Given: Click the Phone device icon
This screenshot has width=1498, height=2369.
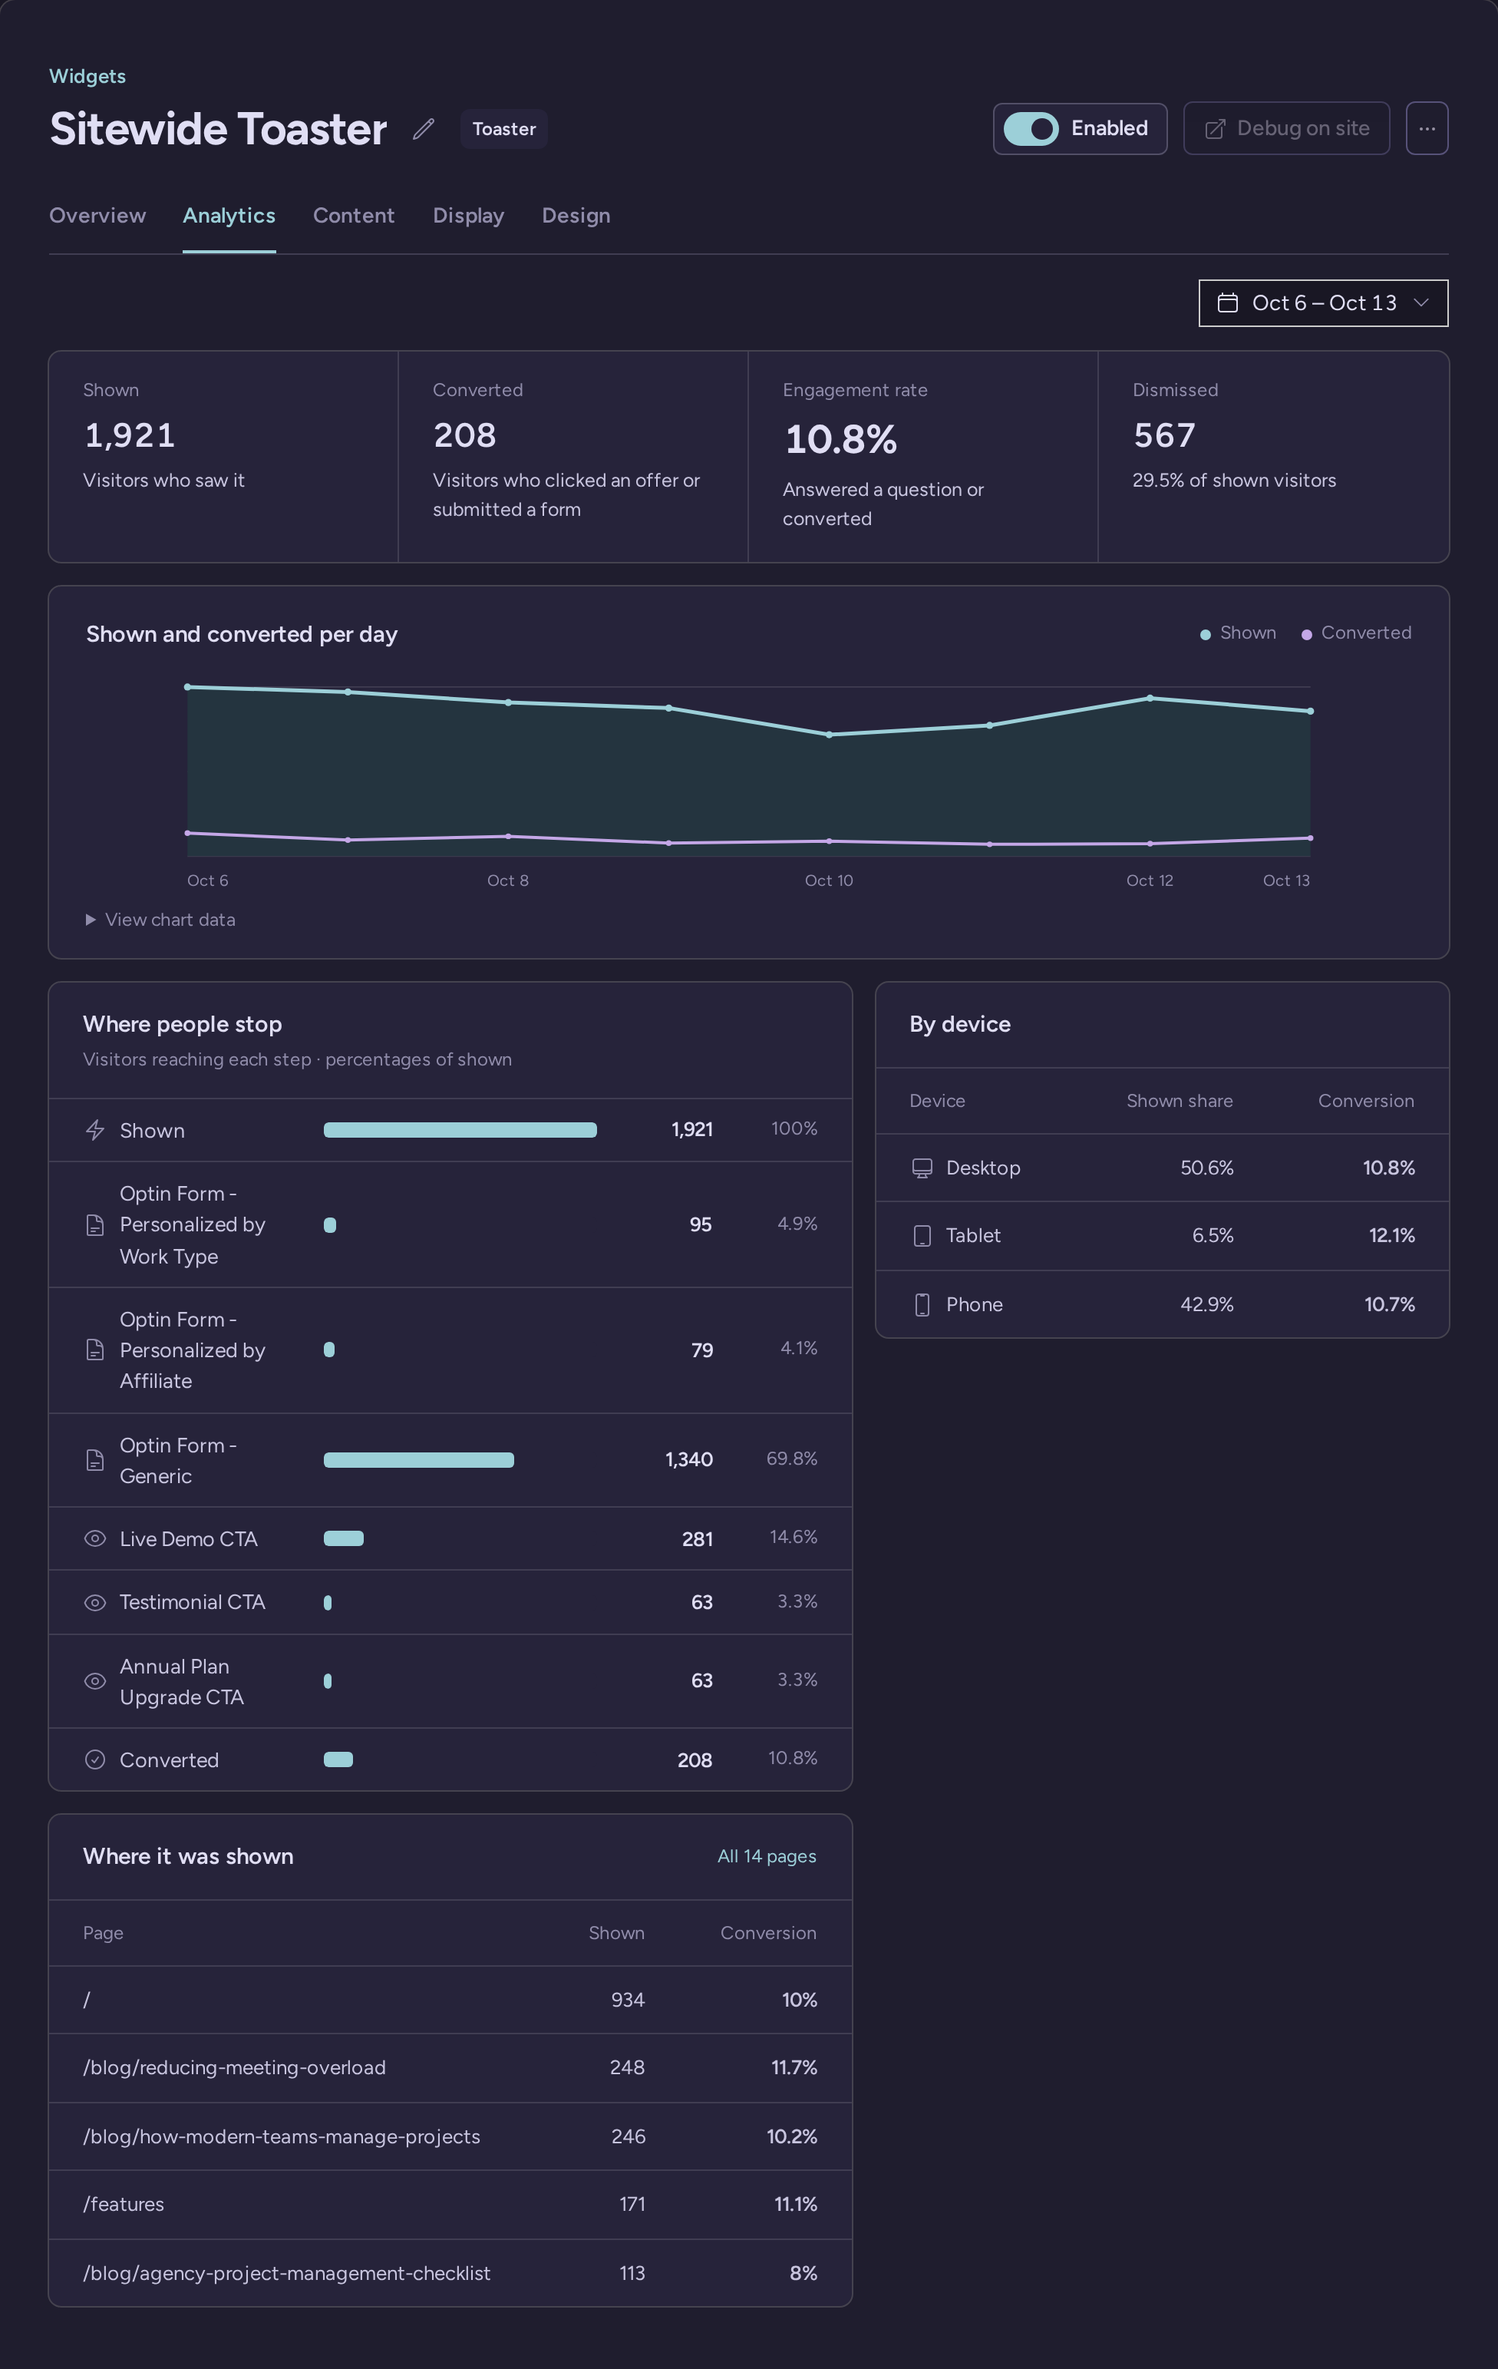Looking at the screenshot, I should click(x=922, y=1304).
